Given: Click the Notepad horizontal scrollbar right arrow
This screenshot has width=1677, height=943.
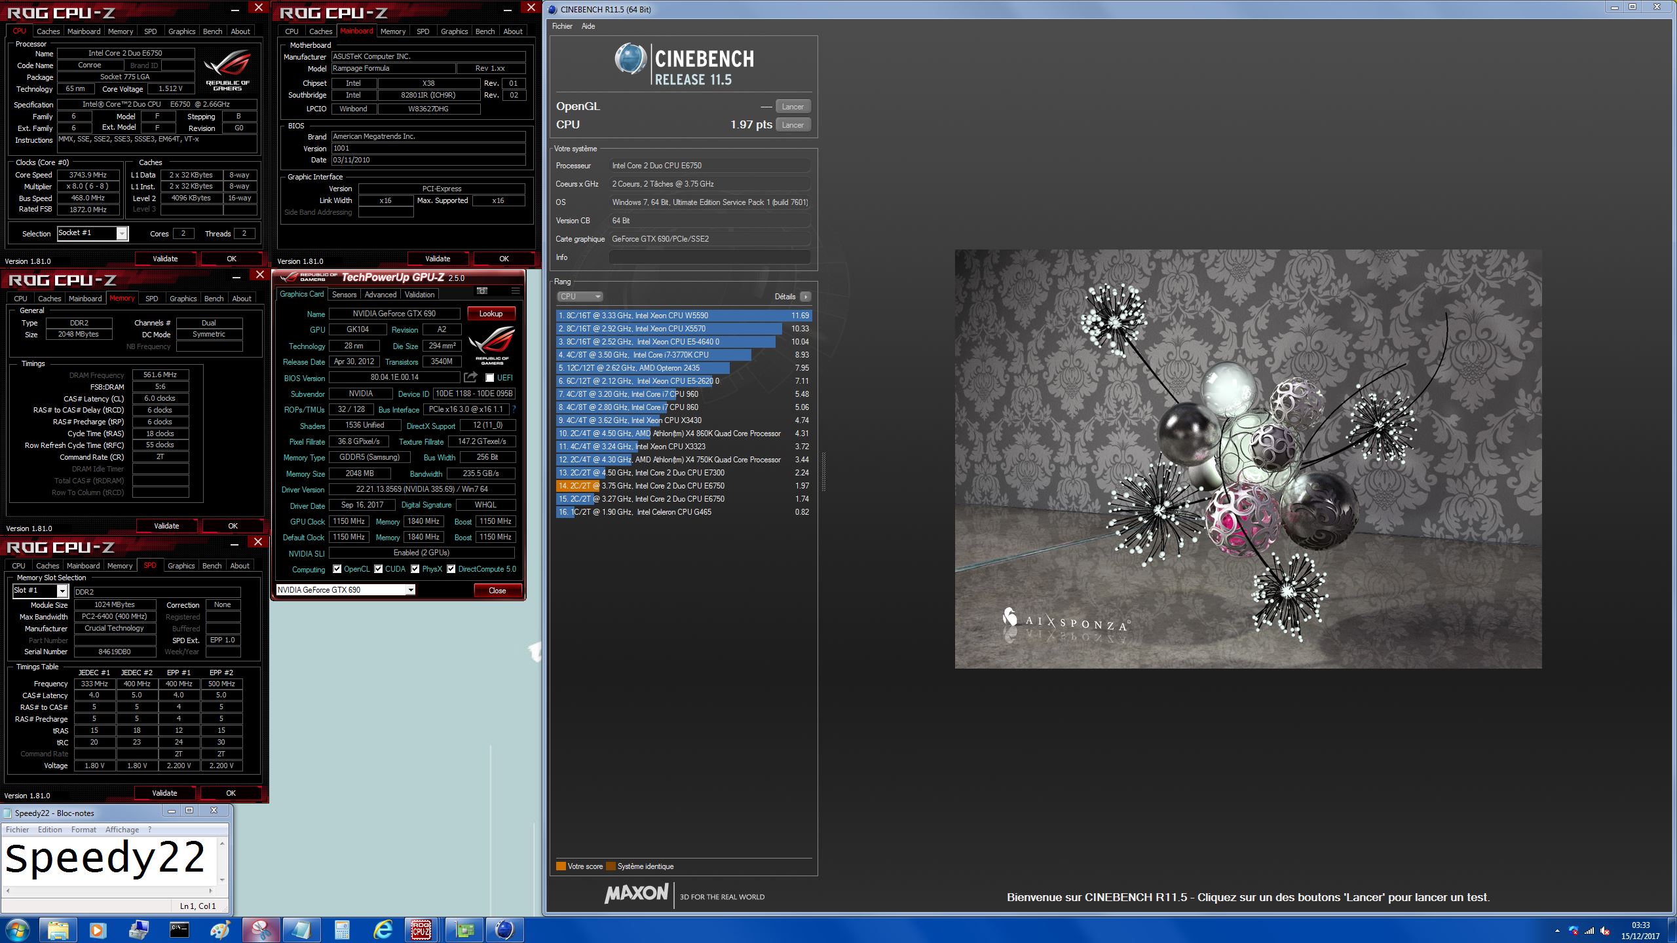Looking at the screenshot, I should pos(211,891).
